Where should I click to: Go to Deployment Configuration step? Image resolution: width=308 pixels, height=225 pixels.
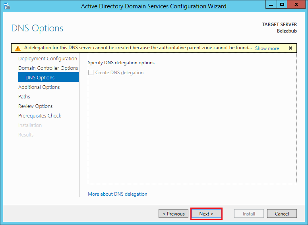coord(48,59)
